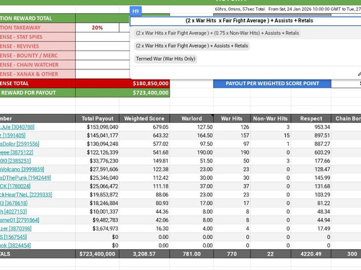Click the PAYOUT PER WEIGHTED SCORE POINT label
361x270 pixels.
(272, 84)
